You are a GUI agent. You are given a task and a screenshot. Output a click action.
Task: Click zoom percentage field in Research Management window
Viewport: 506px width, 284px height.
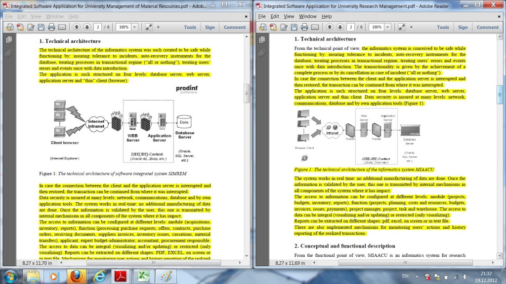point(377,28)
